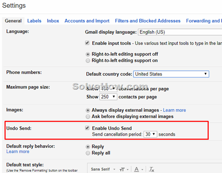The image size is (222, 173).
Task: Click the Undo Send label text
Action: (x=19, y=128)
